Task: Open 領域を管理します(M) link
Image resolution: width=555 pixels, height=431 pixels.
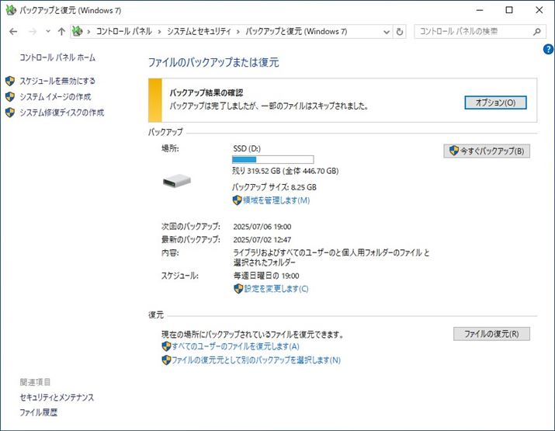Action: tap(276, 200)
